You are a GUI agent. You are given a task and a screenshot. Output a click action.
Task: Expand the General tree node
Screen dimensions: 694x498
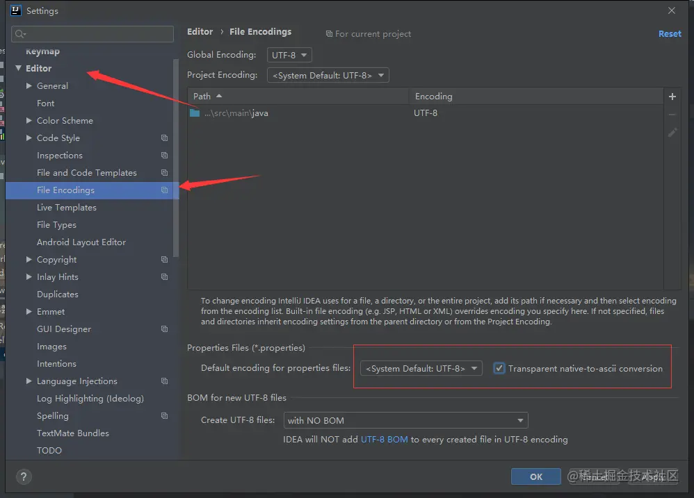(29, 85)
